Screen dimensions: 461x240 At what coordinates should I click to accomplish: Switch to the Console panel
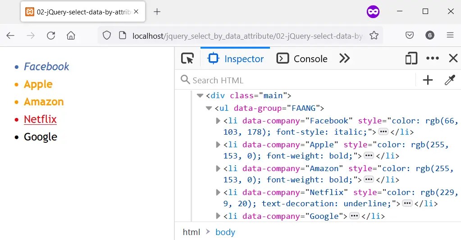pyautogui.click(x=302, y=59)
